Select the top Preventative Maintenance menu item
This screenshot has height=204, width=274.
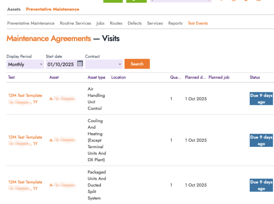[x=53, y=9]
